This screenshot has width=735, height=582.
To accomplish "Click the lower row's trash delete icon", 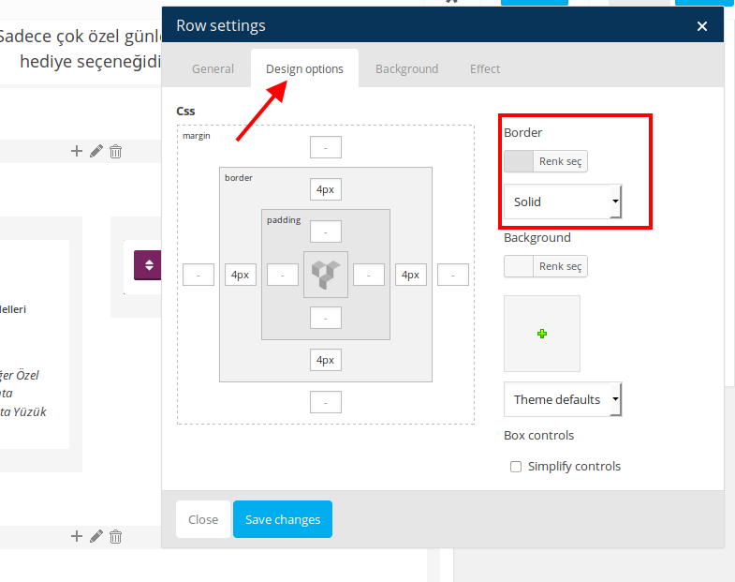I will [115, 536].
